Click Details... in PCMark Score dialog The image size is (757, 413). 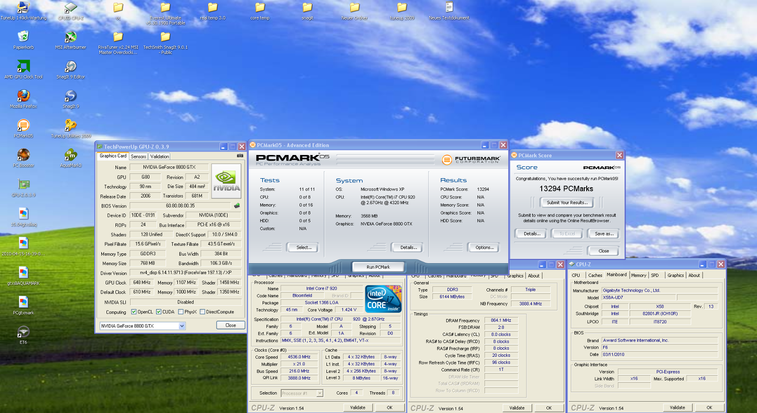[x=531, y=233]
